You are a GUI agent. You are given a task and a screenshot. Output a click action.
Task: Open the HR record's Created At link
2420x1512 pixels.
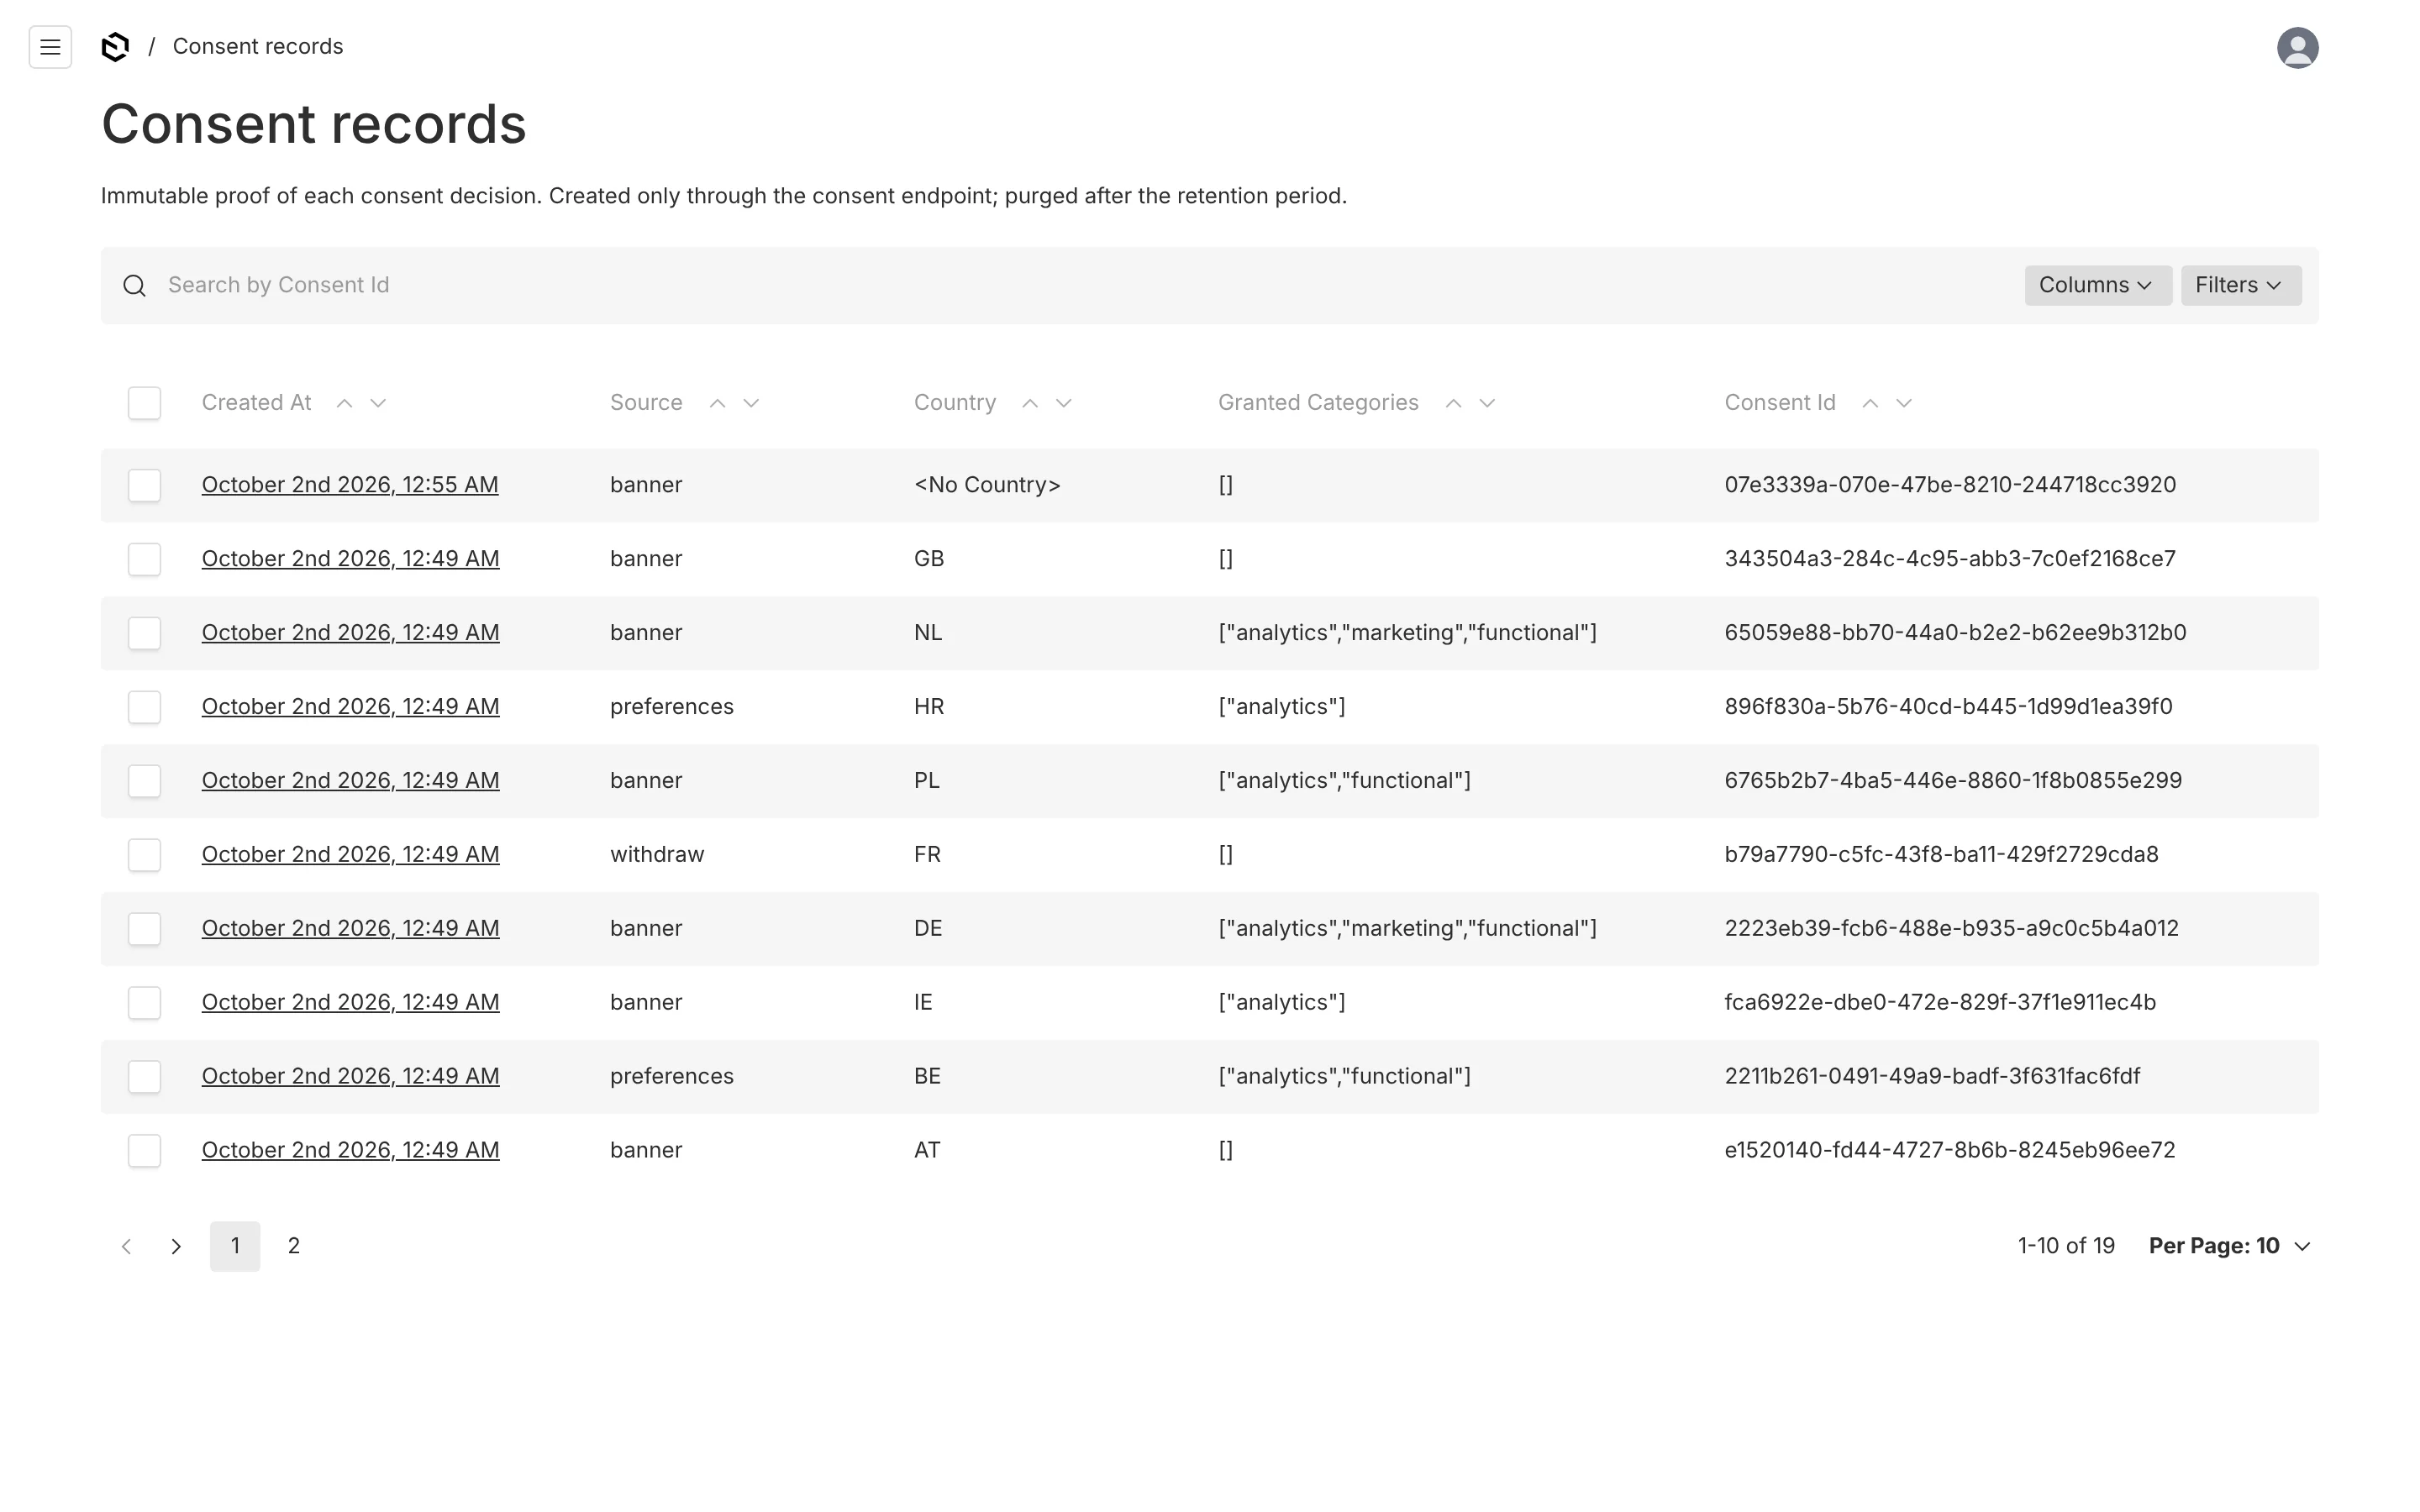pos(351,707)
